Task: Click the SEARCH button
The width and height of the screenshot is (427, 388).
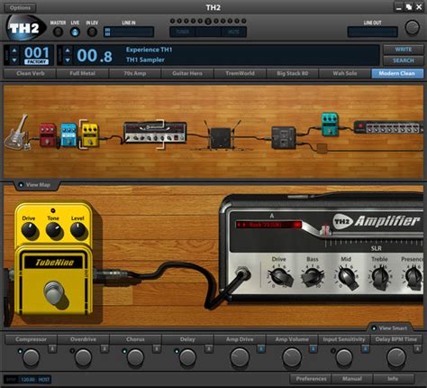Action: 404,60
